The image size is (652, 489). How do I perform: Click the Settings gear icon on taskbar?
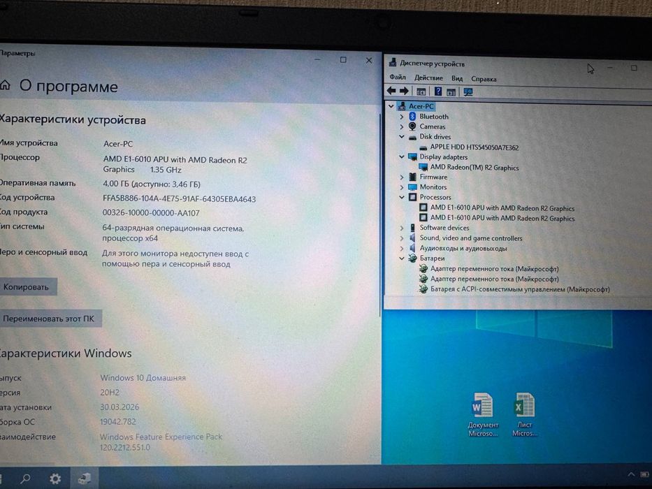55,479
